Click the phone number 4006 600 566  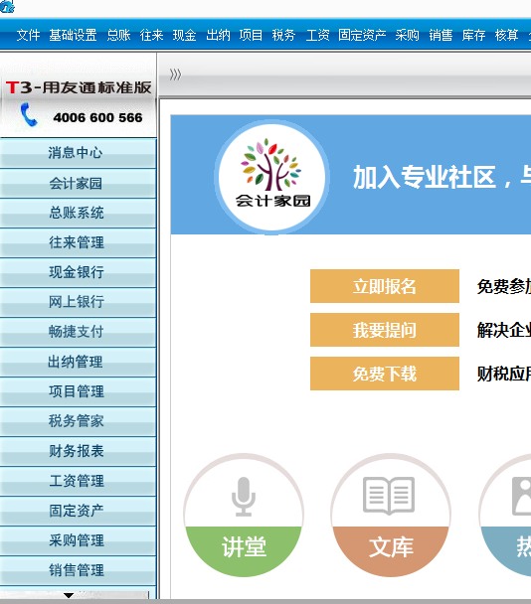[x=98, y=117]
